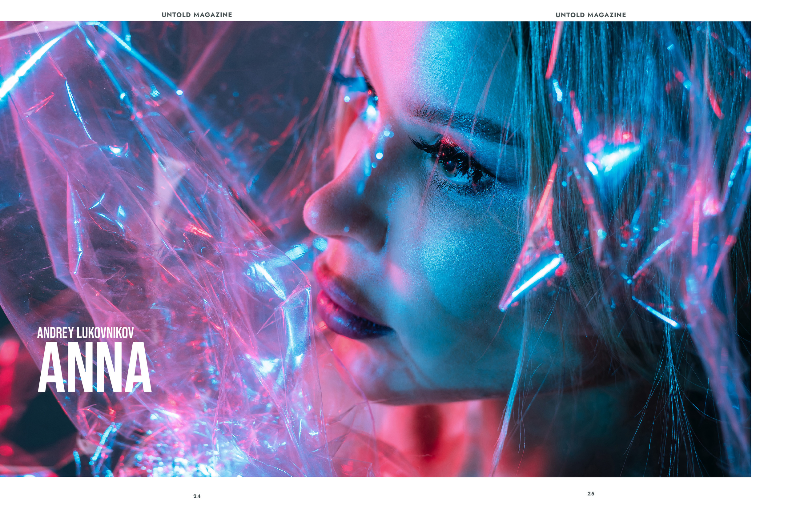
Task: Click the crumpled plastic wrap on the left
Action: (116, 166)
